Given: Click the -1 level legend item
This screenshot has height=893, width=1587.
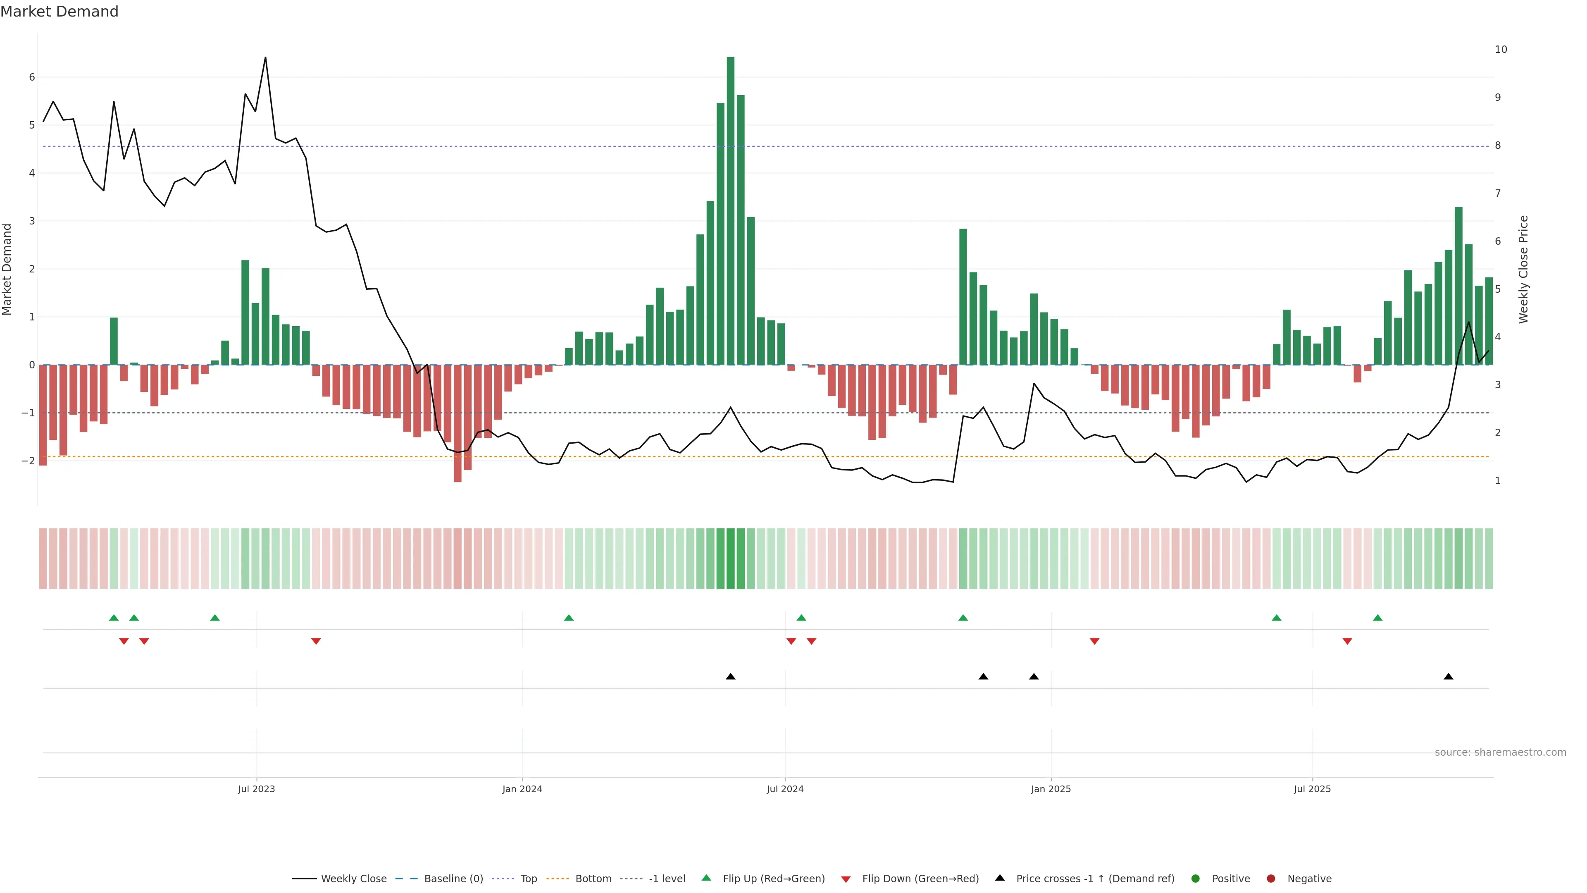Looking at the screenshot, I should pos(667,879).
